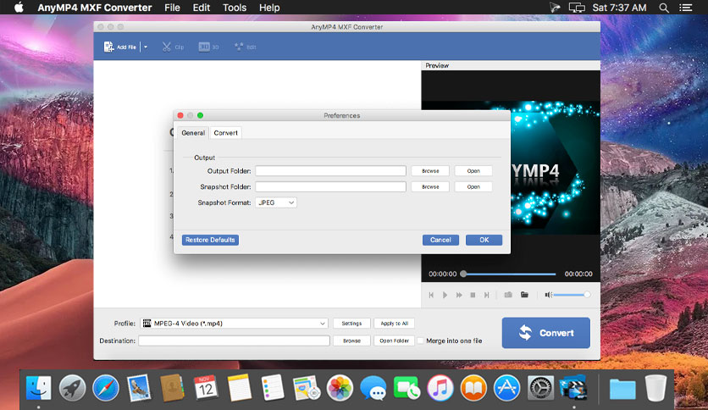Image resolution: width=708 pixels, height=410 pixels.
Task: Open the Edit effects tool
Action: coord(246,47)
